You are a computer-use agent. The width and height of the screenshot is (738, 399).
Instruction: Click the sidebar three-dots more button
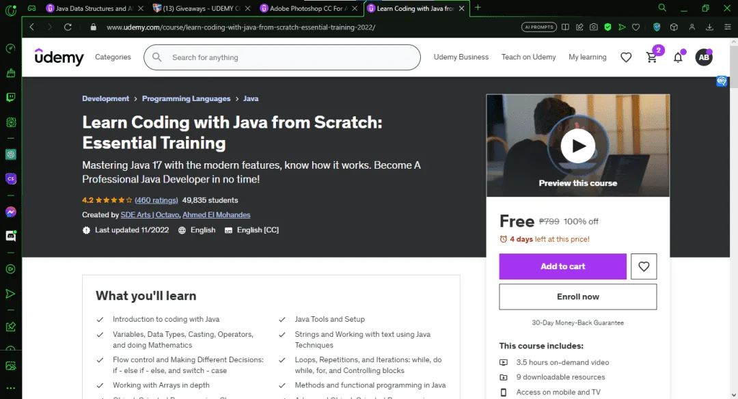[10, 388]
